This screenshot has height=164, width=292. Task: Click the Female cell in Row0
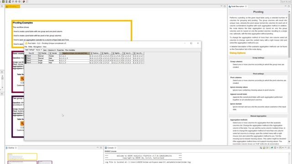click(x=54, y=56)
